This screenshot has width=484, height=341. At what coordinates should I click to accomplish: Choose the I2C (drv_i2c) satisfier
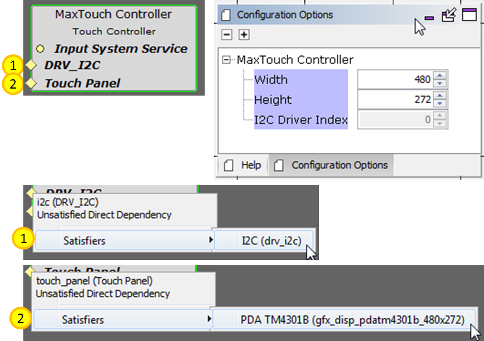pyautogui.click(x=264, y=240)
